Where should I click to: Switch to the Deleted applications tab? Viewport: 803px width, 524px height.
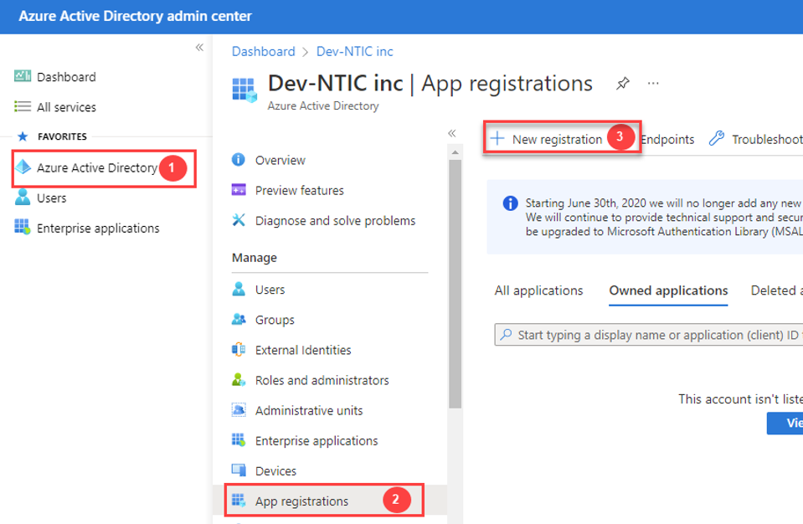click(776, 290)
